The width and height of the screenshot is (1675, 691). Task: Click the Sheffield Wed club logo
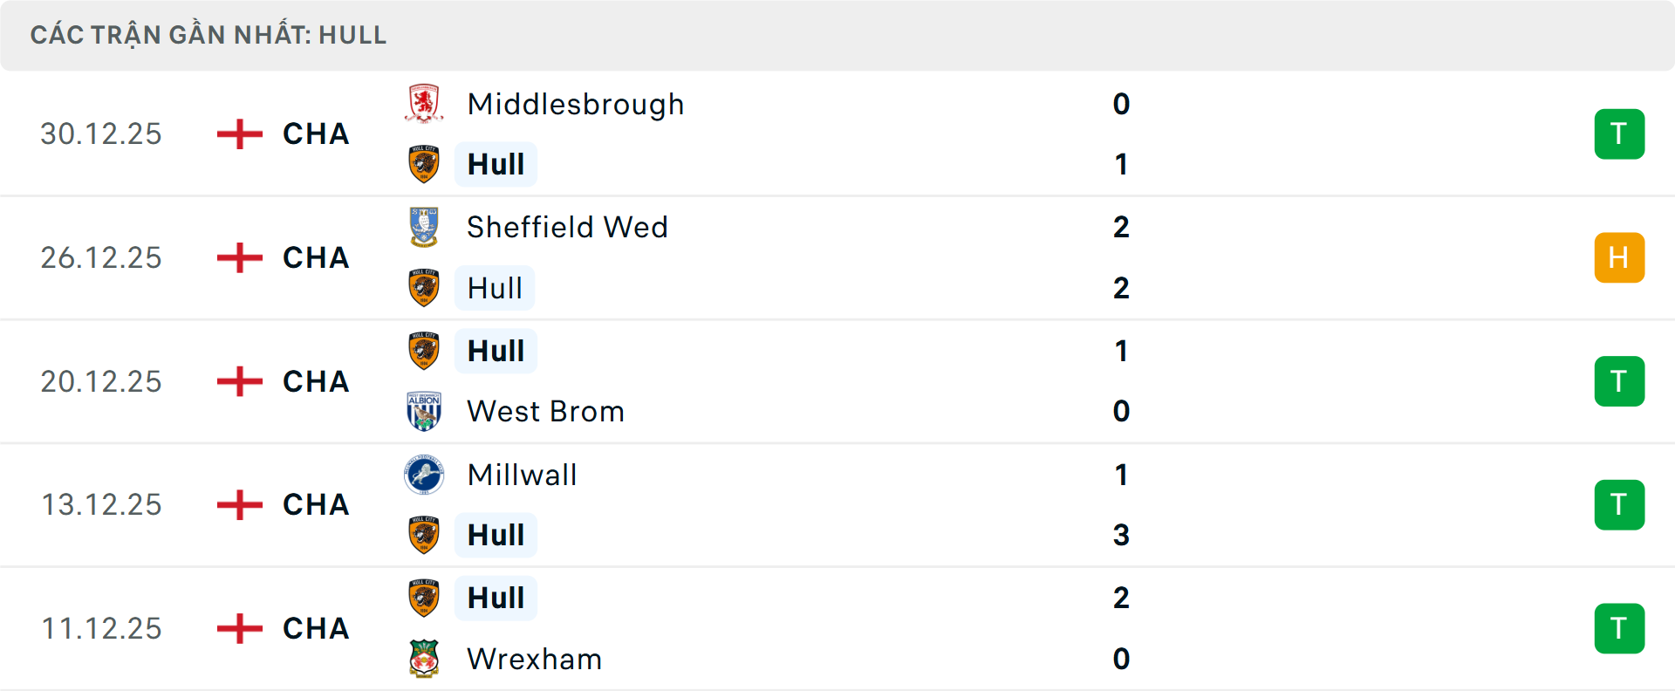pos(425,227)
